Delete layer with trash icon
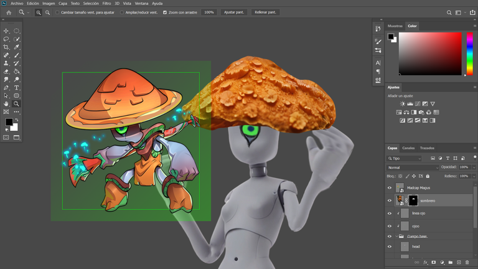Image resolution: width=478 pixels, height=269 pixels. [467, 262]
